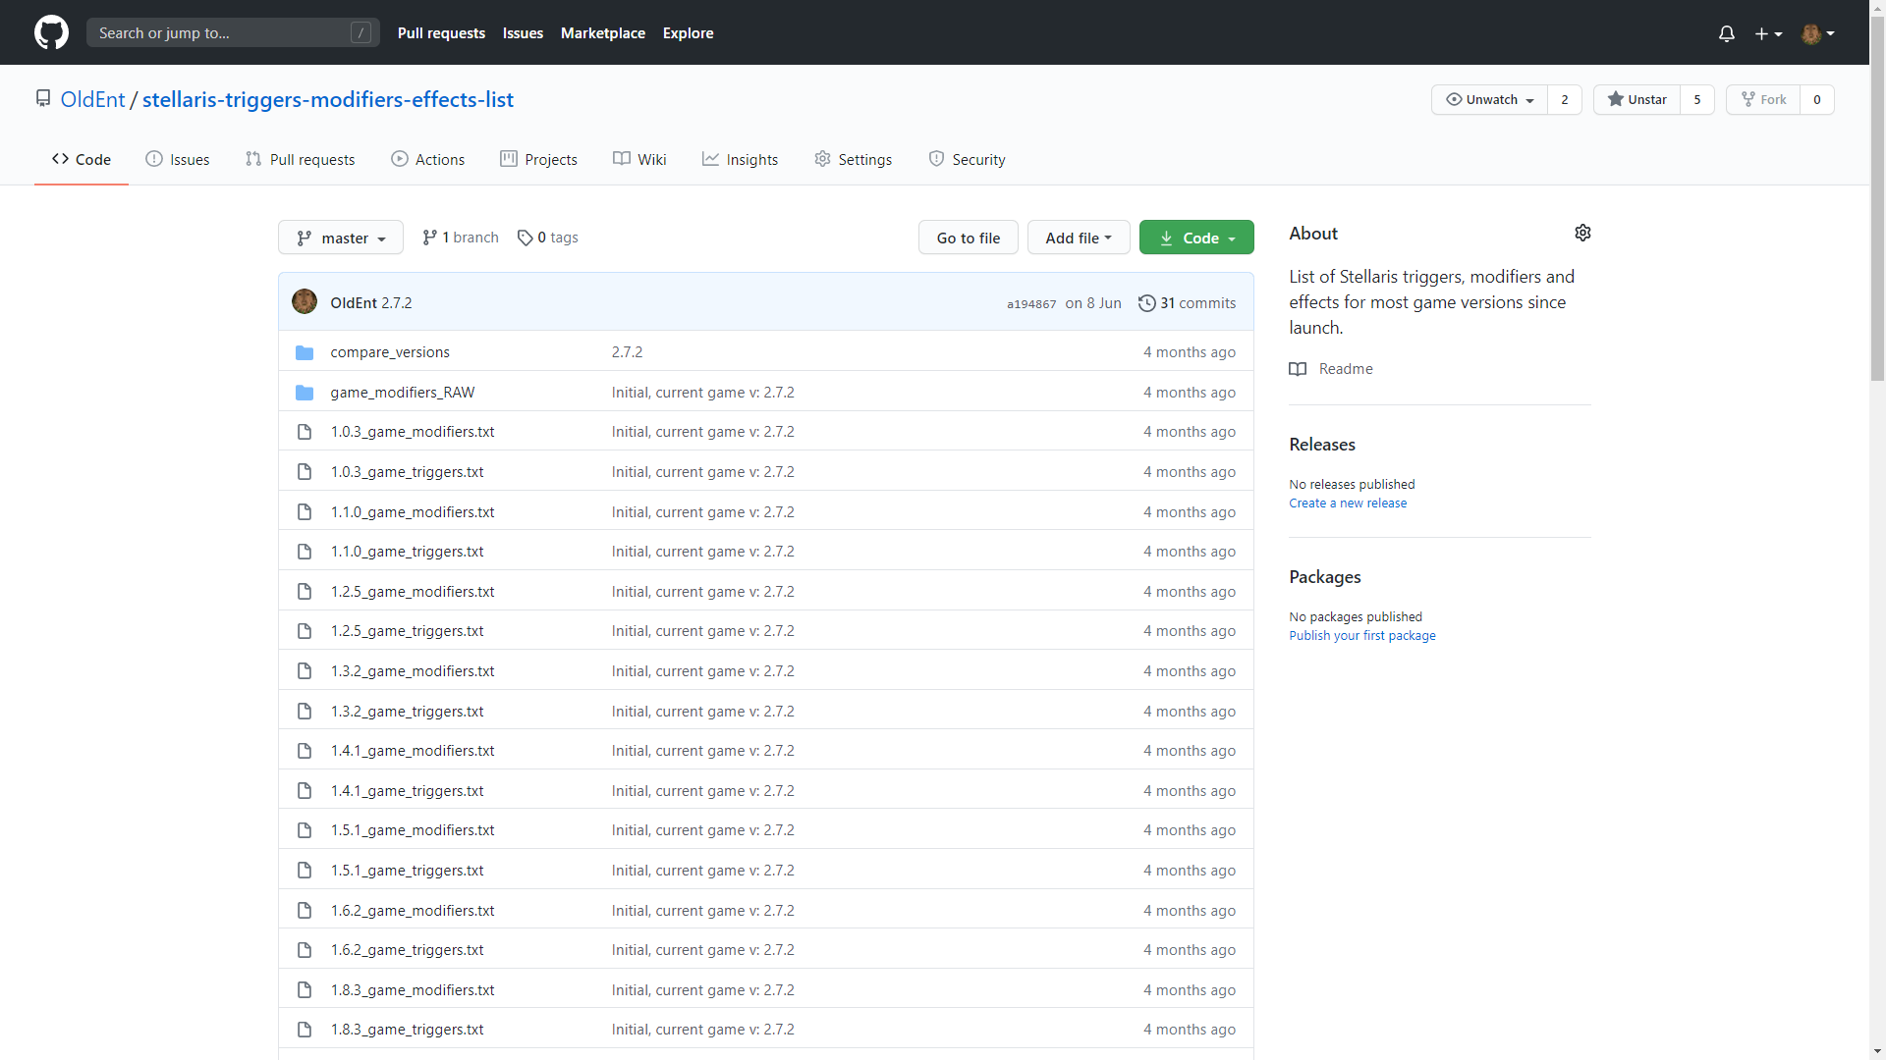Screen dimensions: 1886x1060
Task: Click file icon for 1.8.3_game_modifiers.txt
Action: (305, 990)
